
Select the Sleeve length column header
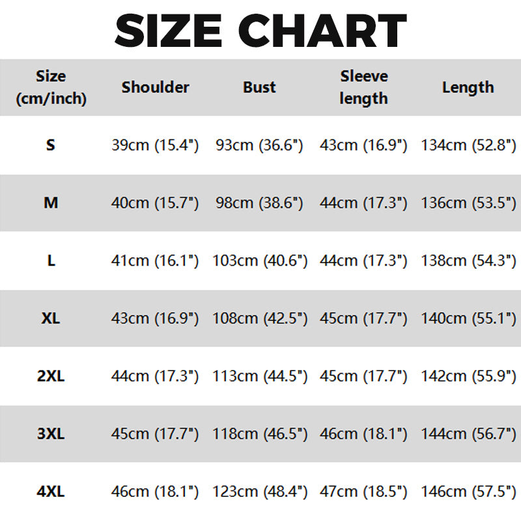tap(363, 87)
